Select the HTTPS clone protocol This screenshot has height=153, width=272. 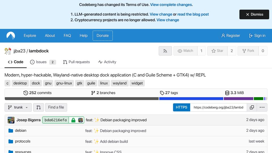click(181, 107)
